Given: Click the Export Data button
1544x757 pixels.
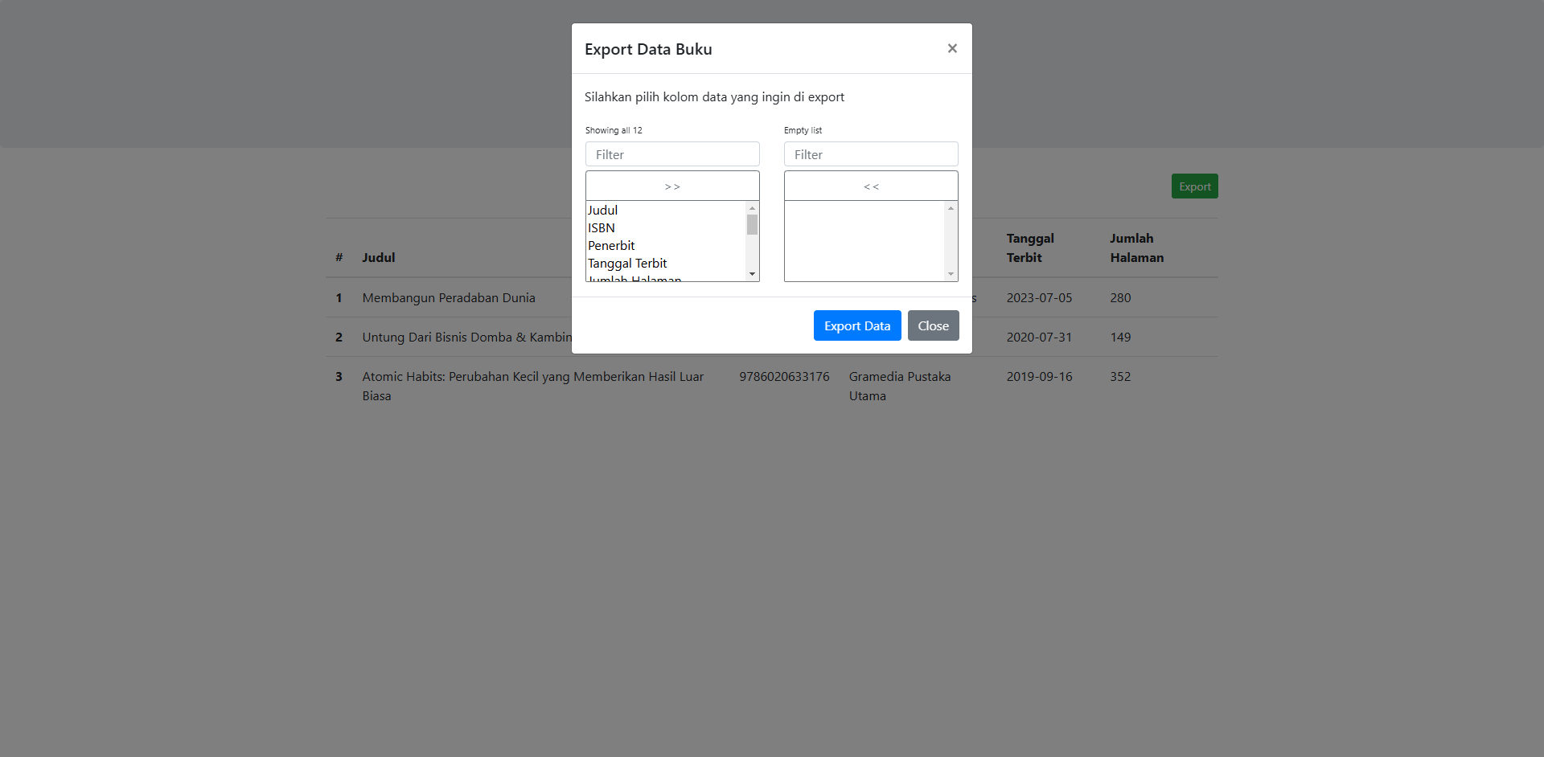Looking at the screenshot, I should (856, 325).
